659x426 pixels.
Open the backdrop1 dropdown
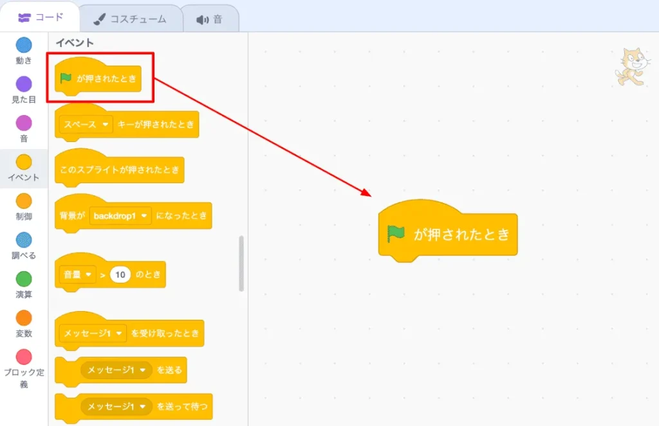point(120,216)
